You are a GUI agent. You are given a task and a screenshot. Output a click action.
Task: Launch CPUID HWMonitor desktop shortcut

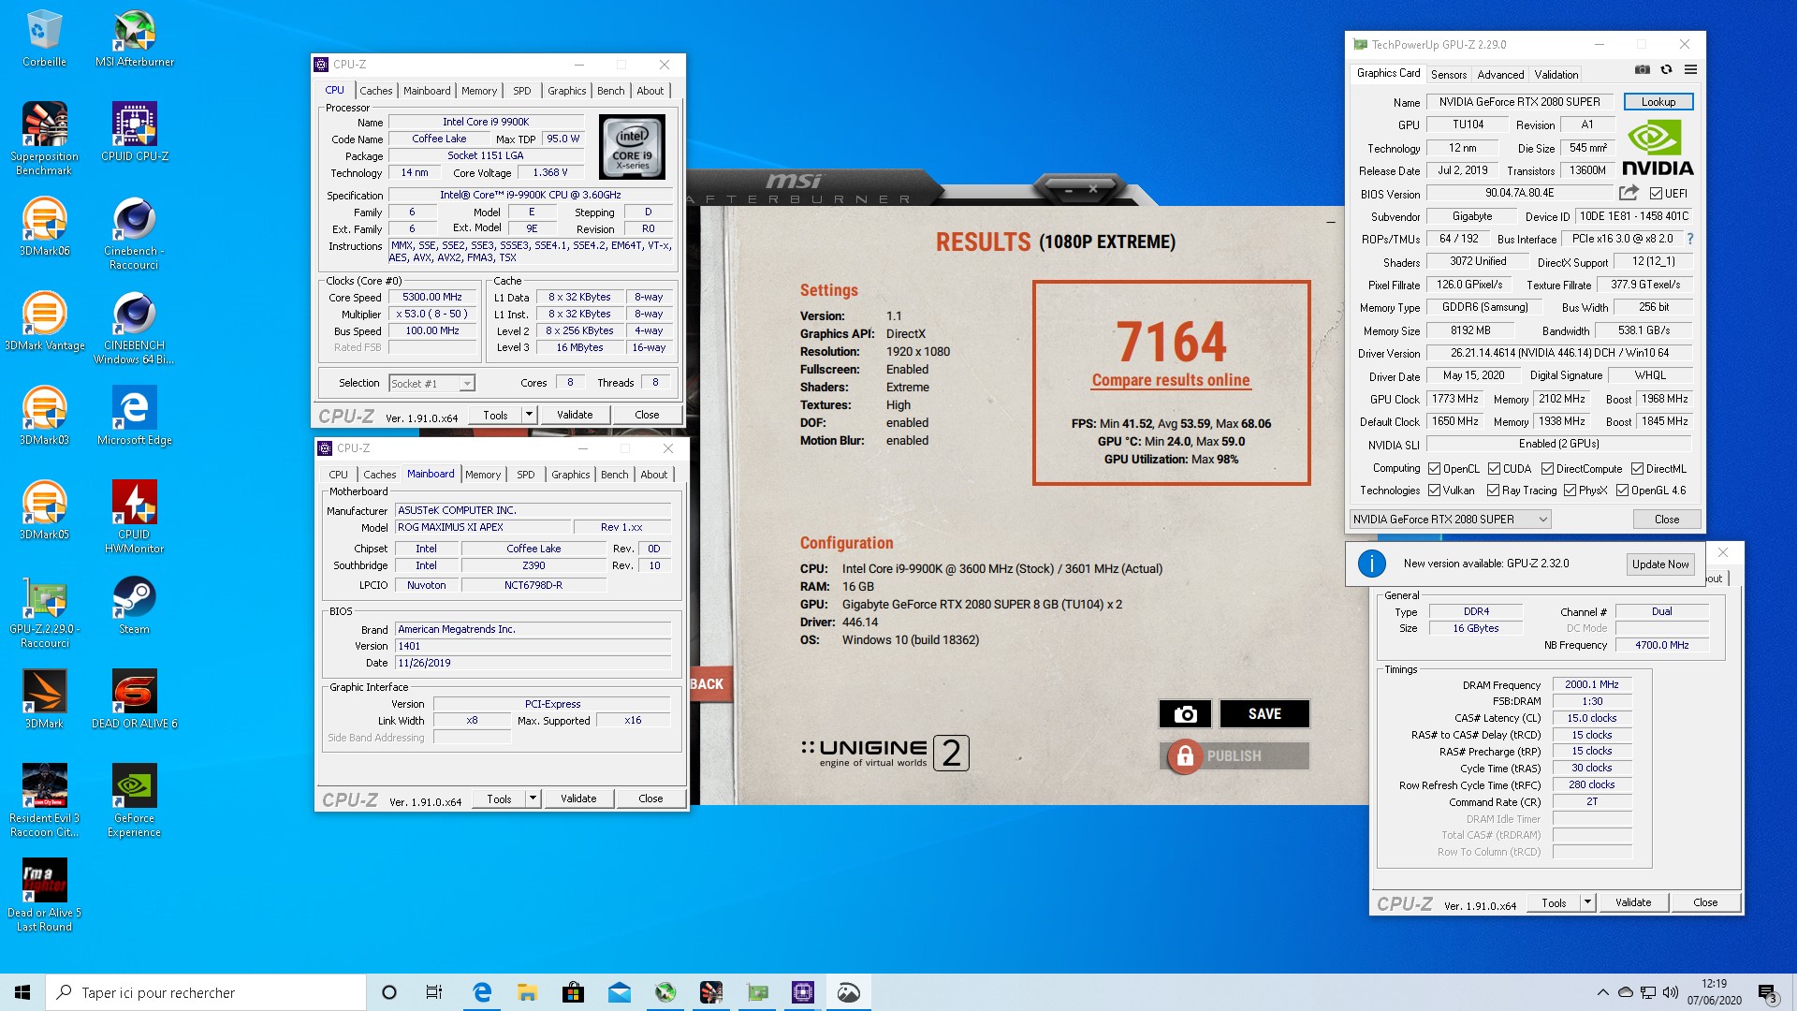135,517
